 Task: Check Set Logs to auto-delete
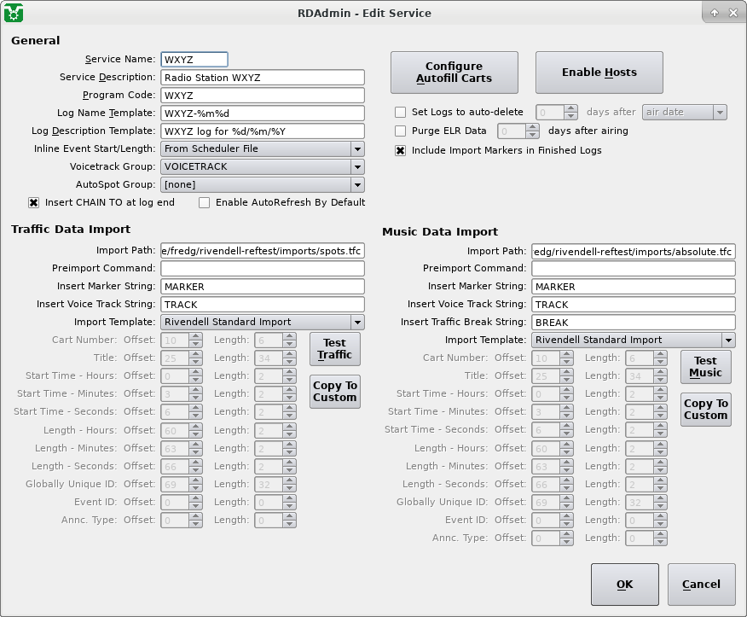pos(401,113)
